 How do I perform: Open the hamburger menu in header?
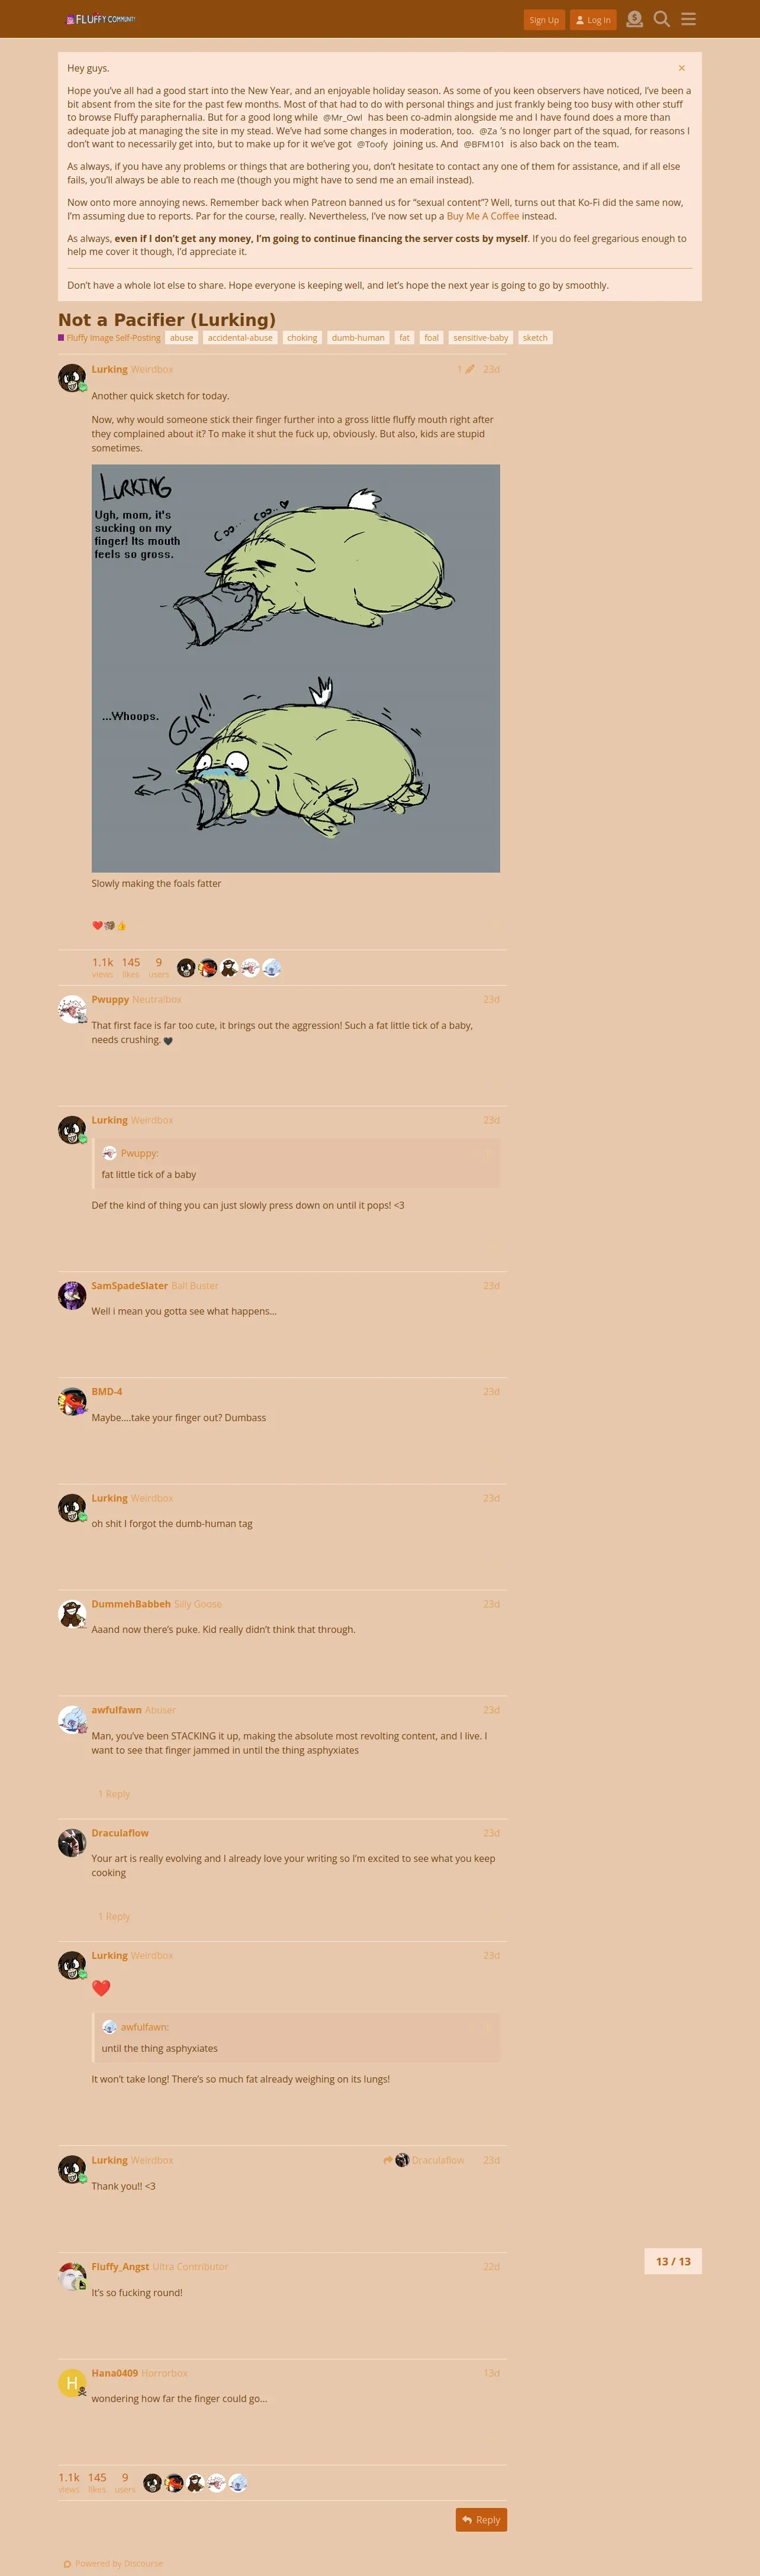pos(688,19)
